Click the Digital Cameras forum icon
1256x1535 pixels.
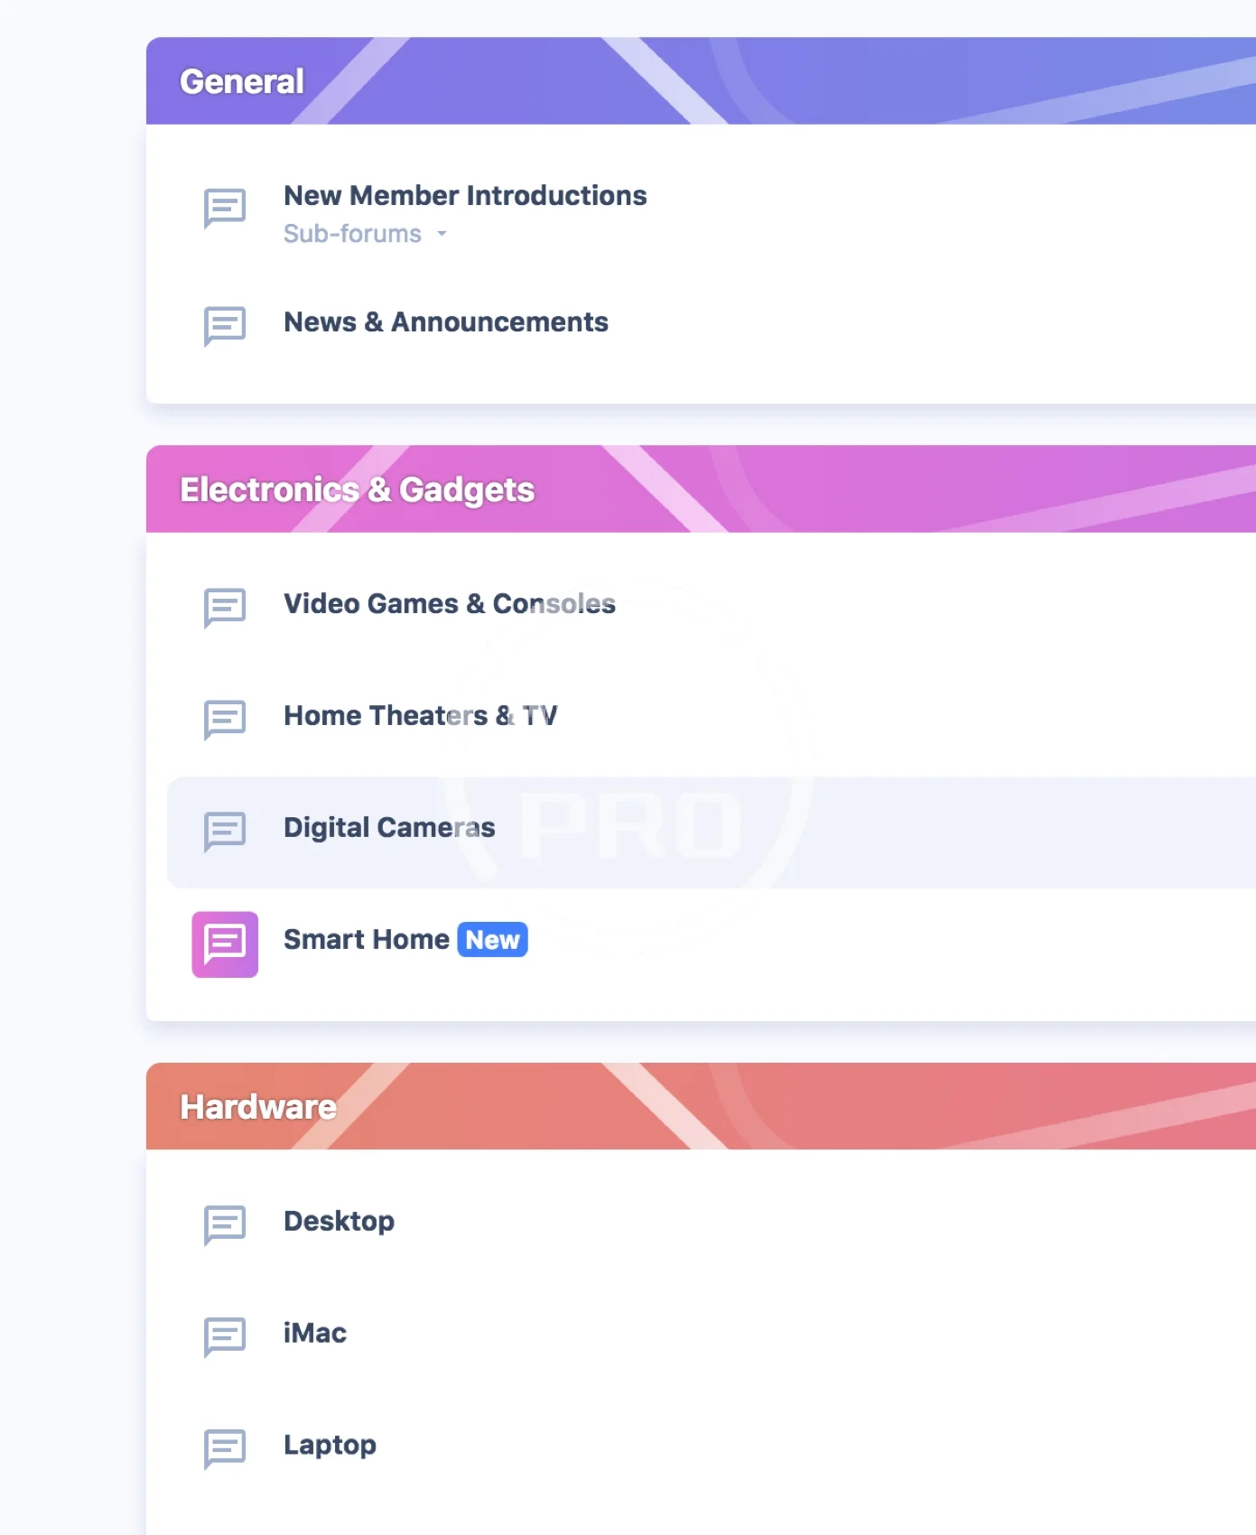click(225, 831)
